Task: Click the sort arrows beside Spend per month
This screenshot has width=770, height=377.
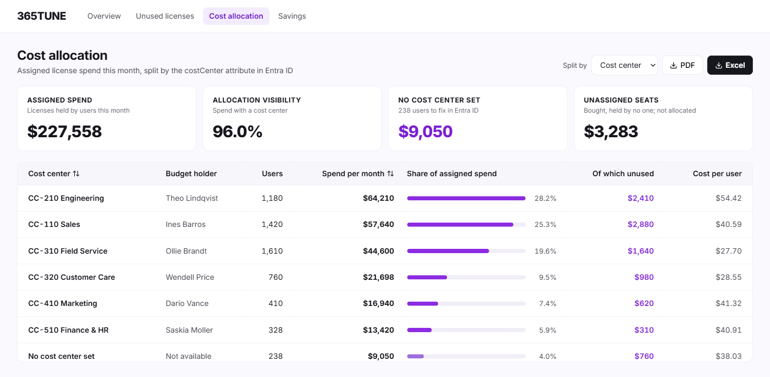Action: pos(390,174)
